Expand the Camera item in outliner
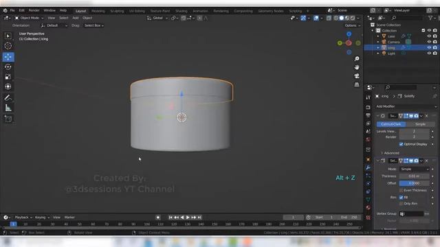Viewport: 440px width, 247px height. [x=378, y=42]
